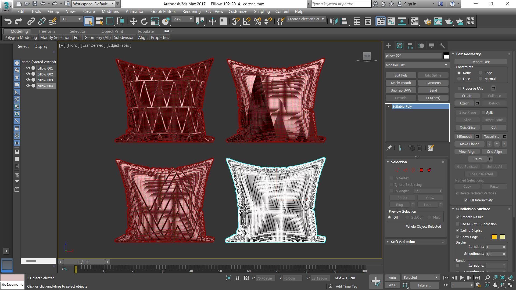Expand the Editable Poly stack entry

click(389, 107)
